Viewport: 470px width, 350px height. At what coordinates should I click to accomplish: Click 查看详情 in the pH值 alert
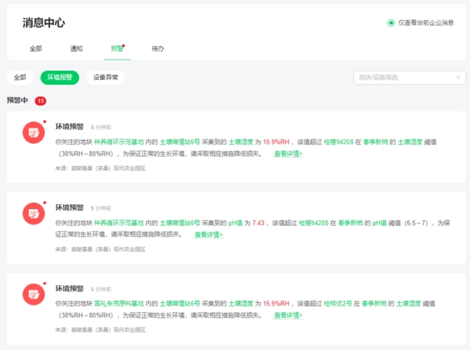[x=208, y=234]
